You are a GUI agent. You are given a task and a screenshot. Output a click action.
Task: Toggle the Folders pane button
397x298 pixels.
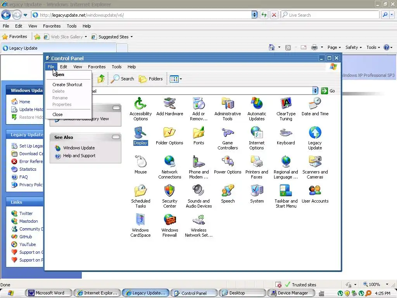[x=151, y=79]
